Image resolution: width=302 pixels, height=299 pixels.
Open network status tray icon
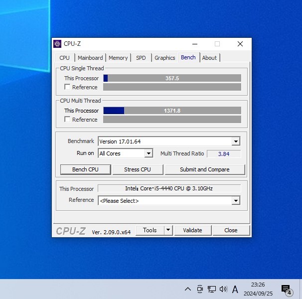click(x=211, y=289)
